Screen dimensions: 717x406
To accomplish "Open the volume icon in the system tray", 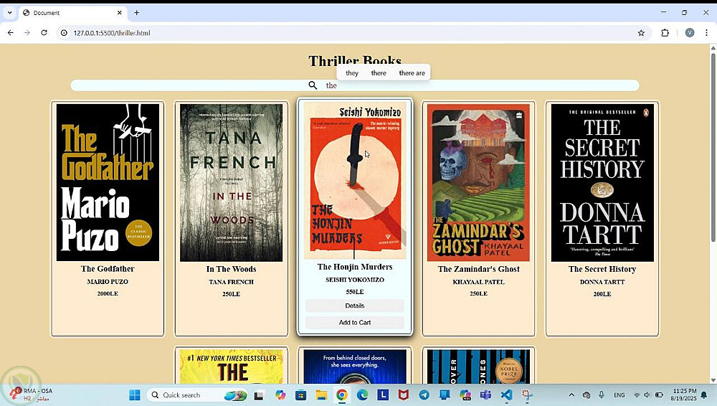I will point(647,395).
